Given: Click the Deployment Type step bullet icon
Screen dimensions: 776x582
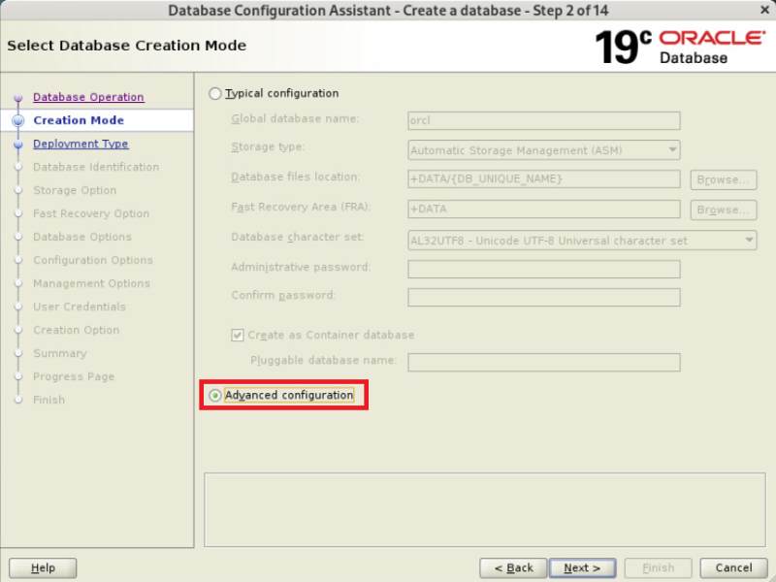Looking at the screenshot, I should [18, 145].
